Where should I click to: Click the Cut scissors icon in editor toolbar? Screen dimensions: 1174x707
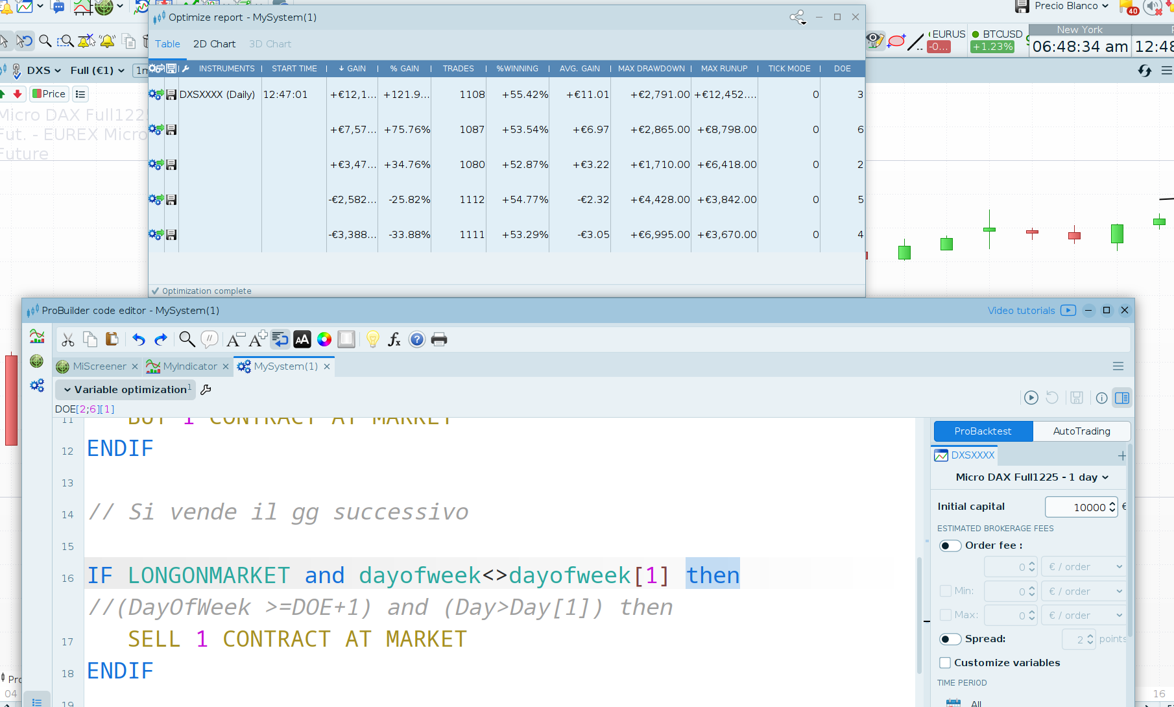click(x=68, y=339)
